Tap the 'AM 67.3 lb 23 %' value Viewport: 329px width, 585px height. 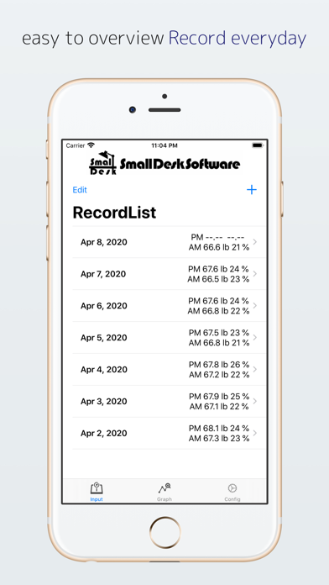click(x=219, y=439)
